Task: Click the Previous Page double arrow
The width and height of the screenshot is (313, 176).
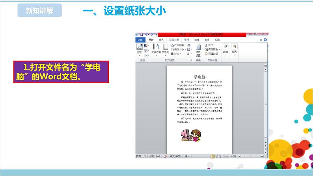Action: (x=265, y=146)
